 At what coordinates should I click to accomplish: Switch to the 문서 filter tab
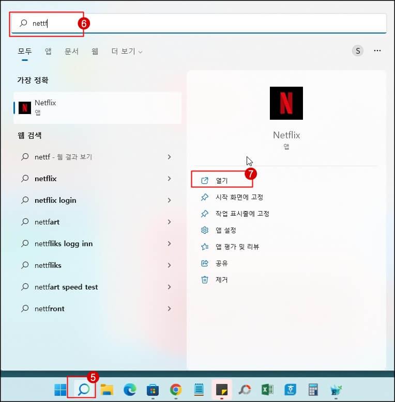pyautogui.click(x=71, y=51)
